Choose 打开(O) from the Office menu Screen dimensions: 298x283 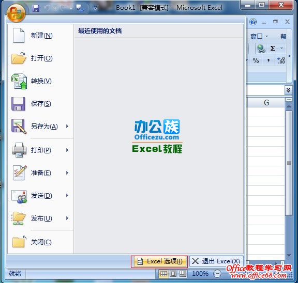(x=40, y=58)
